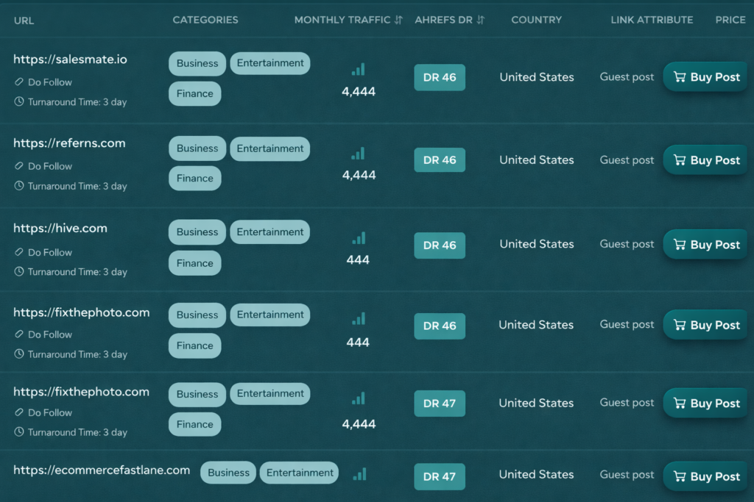The image size is (754, 502).
Task: Click the traffic bars icon in salesmate.io row
Action: pyautogui.click(x=359, y=70)
